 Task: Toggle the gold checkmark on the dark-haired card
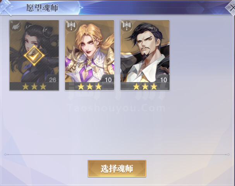coord(34,56)
